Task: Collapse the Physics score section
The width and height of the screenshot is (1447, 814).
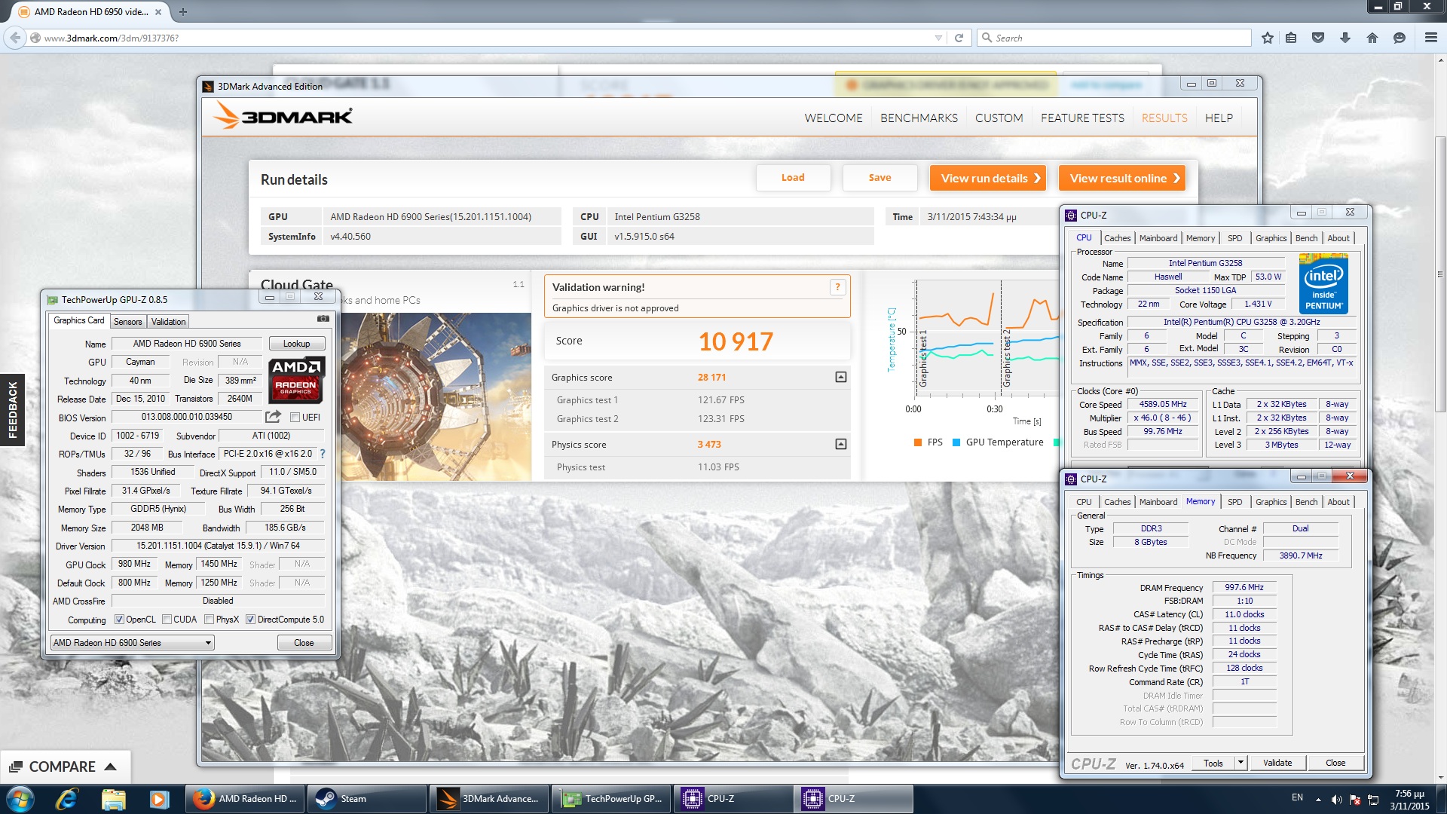Action: point(841,444)
